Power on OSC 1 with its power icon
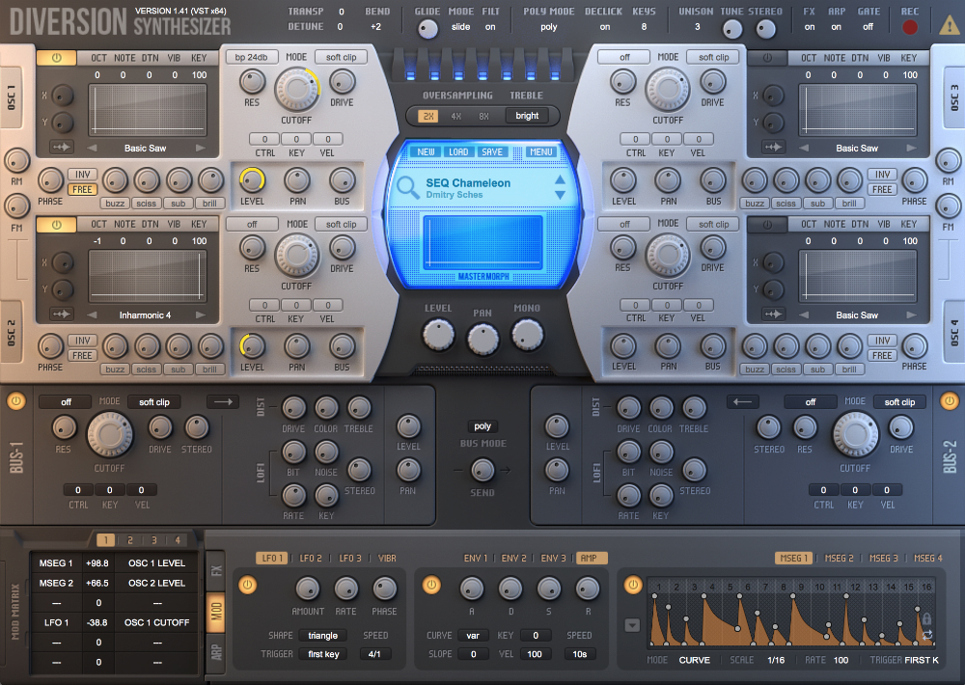 coord(56,57)
